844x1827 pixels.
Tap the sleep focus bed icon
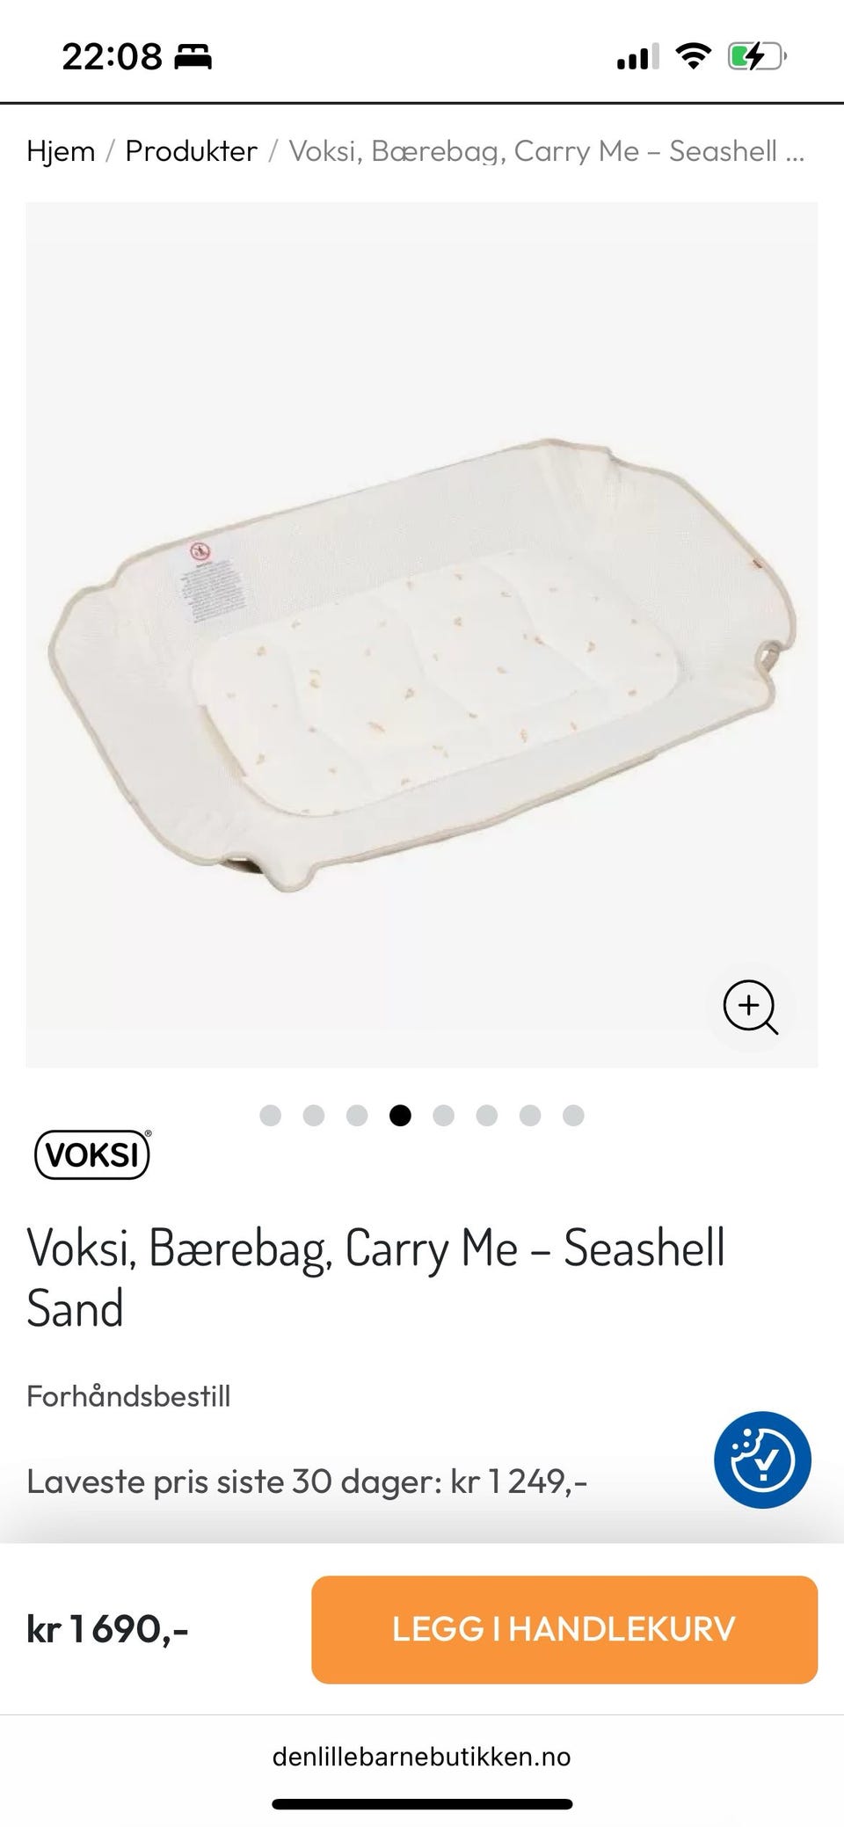[x=193, y=58]
